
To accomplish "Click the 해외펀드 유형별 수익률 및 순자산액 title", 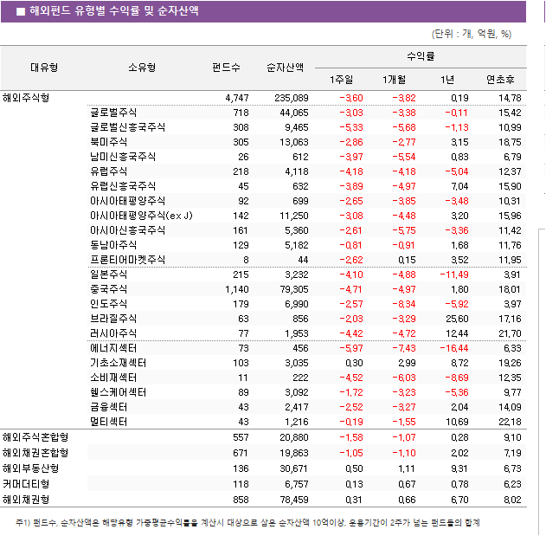I will pyautogui.click(x=114, y=10).
